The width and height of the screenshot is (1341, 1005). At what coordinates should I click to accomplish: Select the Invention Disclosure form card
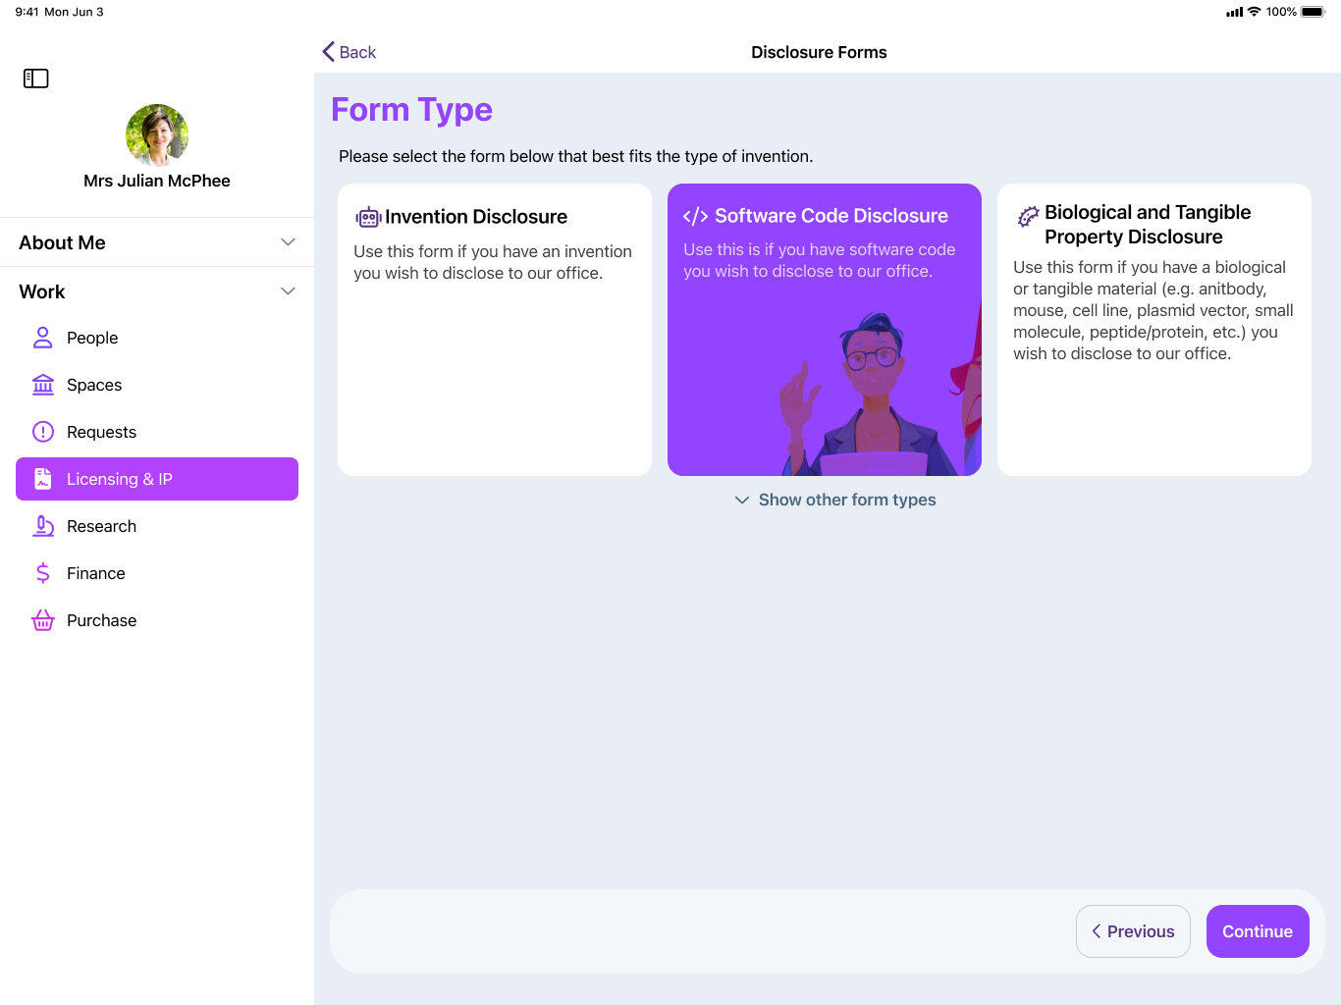coord(494,330)
